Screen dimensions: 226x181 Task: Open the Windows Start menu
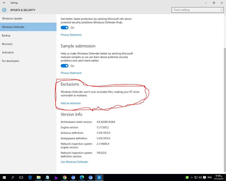click(4, 177)
